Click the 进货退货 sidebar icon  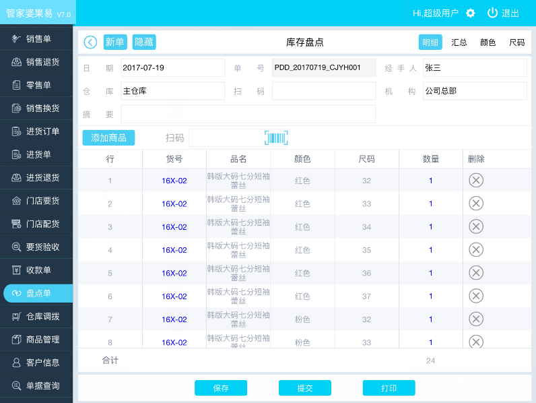pyautogui.click(x=16, y=177)
